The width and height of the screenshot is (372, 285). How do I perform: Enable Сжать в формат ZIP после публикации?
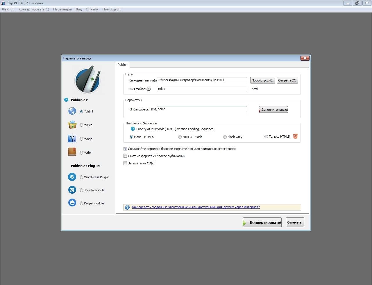pos(126,156)
